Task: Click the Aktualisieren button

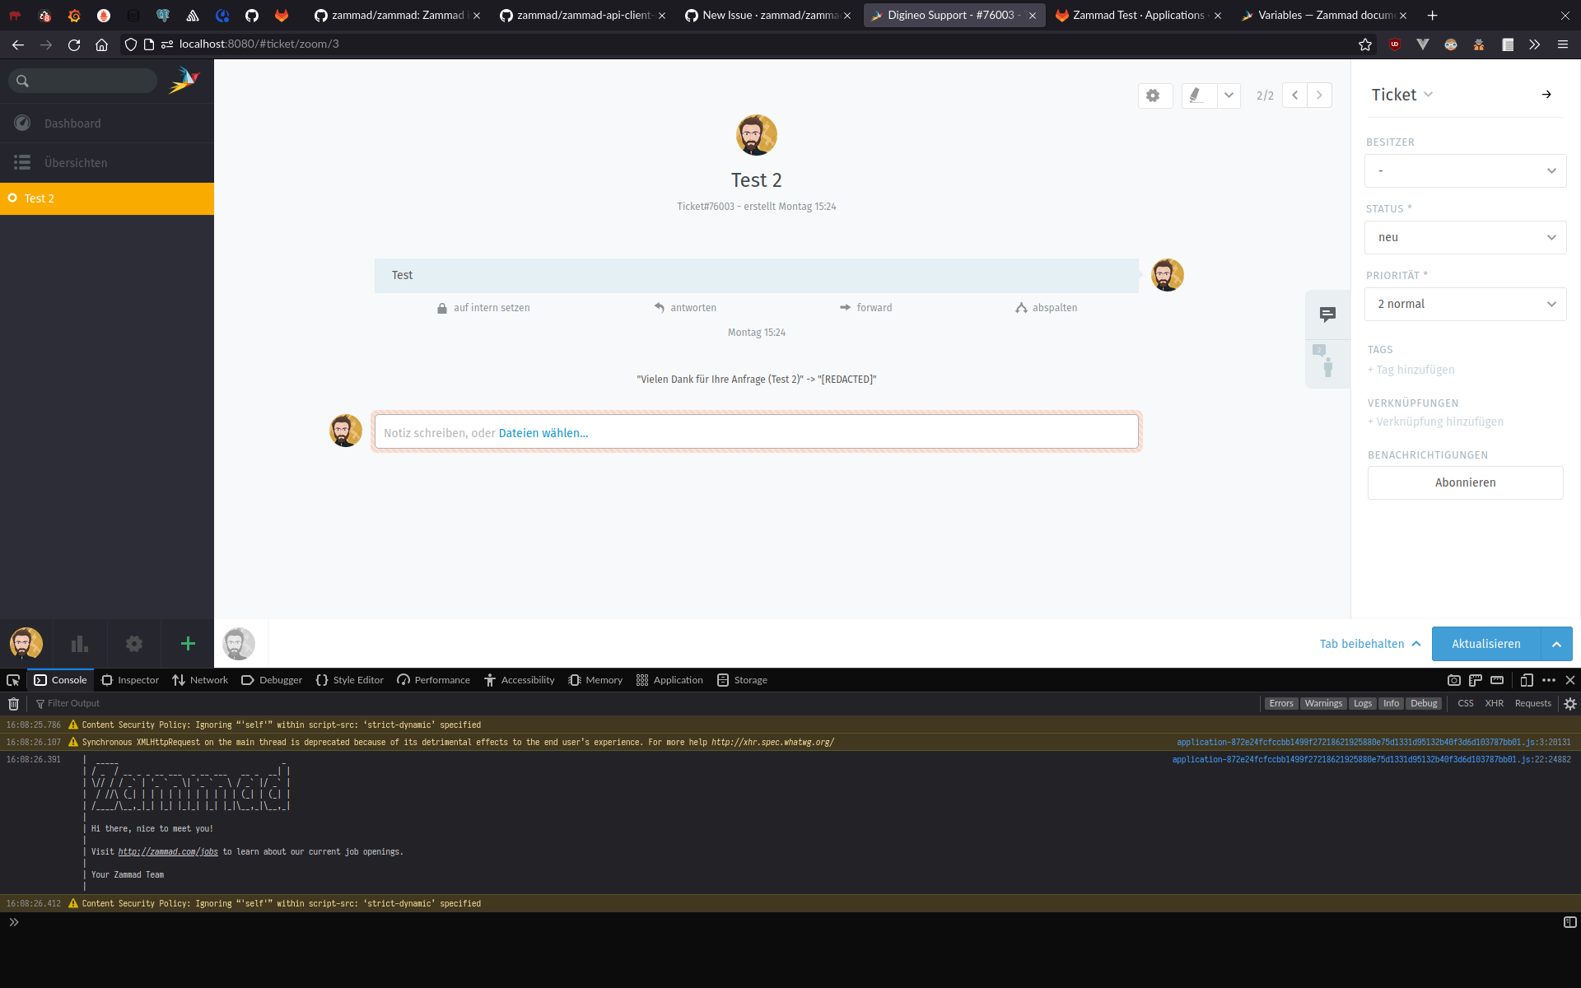Action: tap(1485, 644)
